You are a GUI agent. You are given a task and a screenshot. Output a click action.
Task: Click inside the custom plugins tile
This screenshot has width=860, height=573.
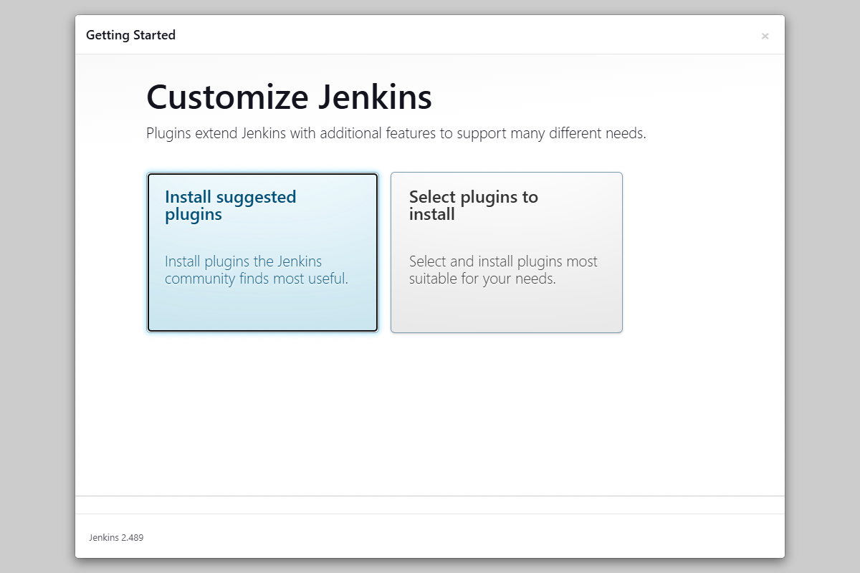[506, 308]
